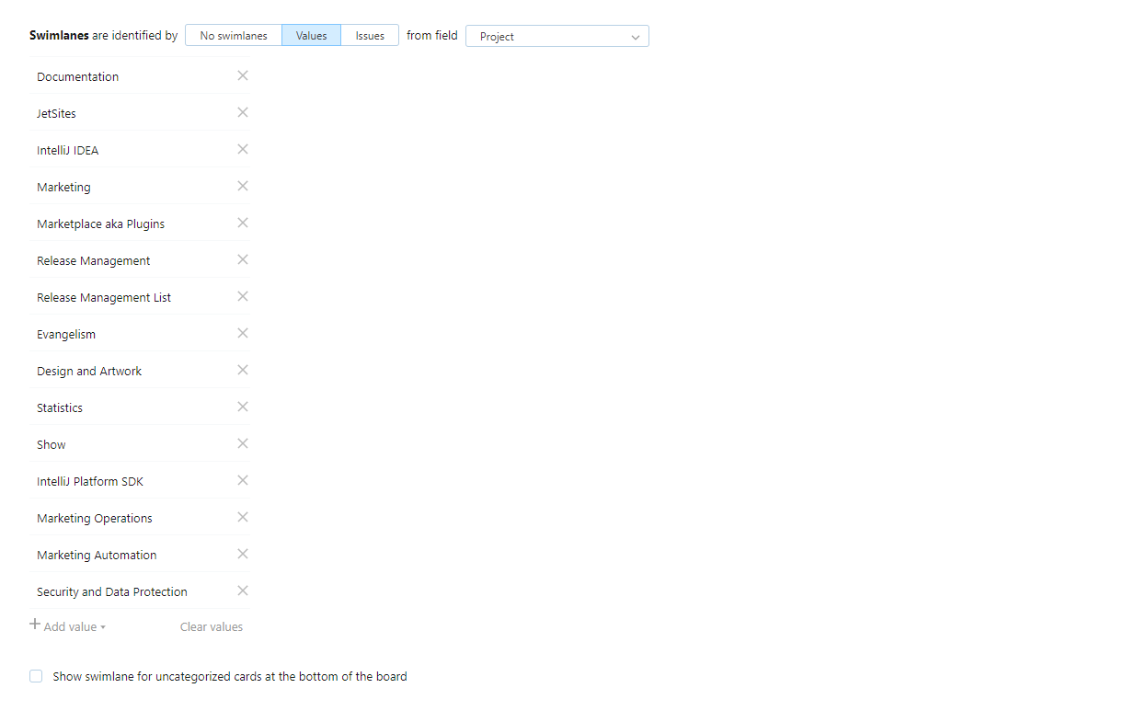This screenshot has width=1136, height=711.
Task: Select the Show row text
Action: coord(52,444)
